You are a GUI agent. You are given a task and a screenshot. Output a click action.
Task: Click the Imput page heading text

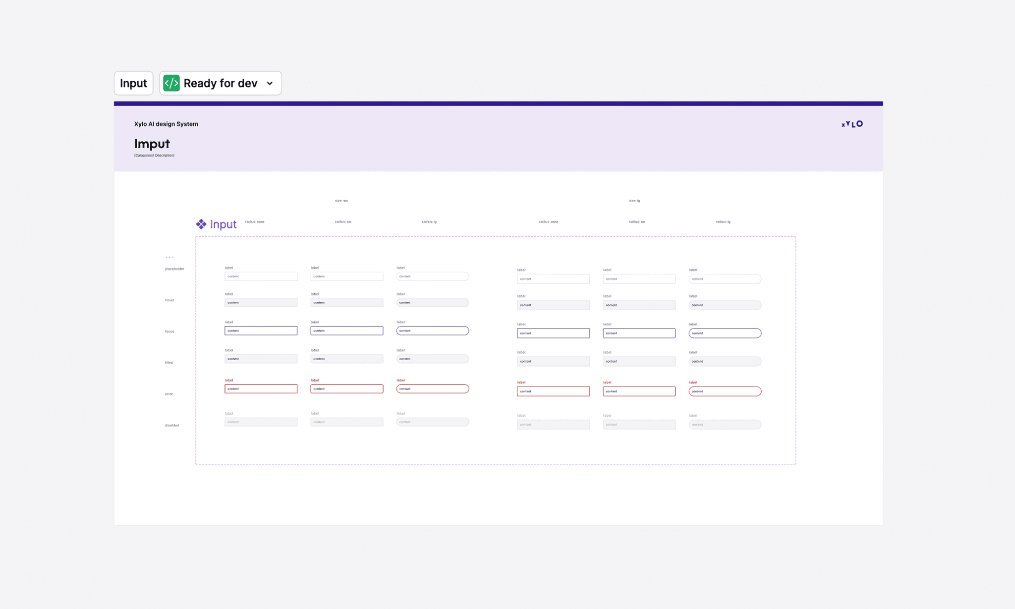152,144
